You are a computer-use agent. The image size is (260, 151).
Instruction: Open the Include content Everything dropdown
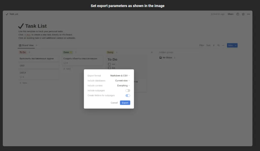(x=123, y=85)
